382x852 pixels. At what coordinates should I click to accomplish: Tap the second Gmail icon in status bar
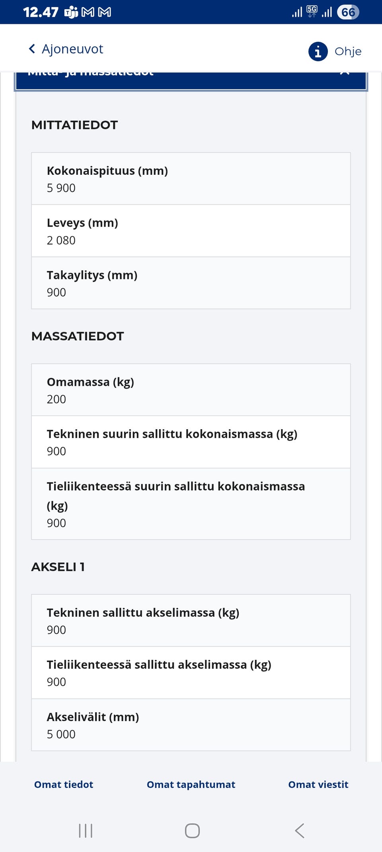[x=105, y=12]
